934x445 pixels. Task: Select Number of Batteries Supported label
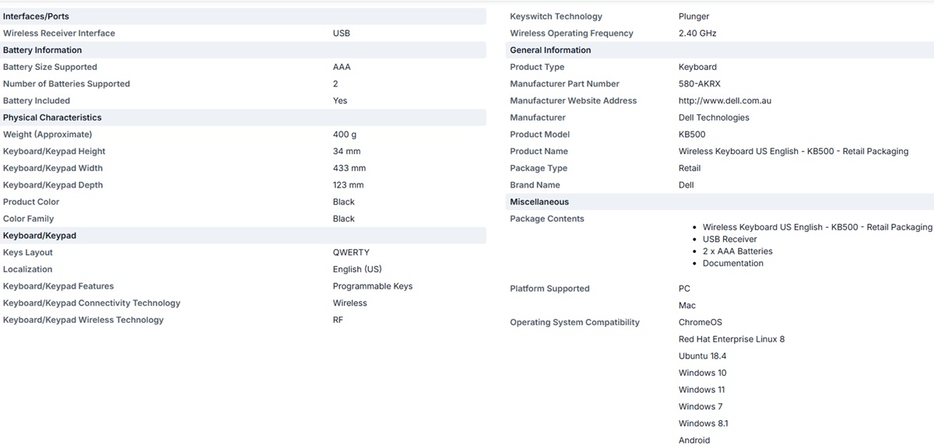(x=66, y=84)
